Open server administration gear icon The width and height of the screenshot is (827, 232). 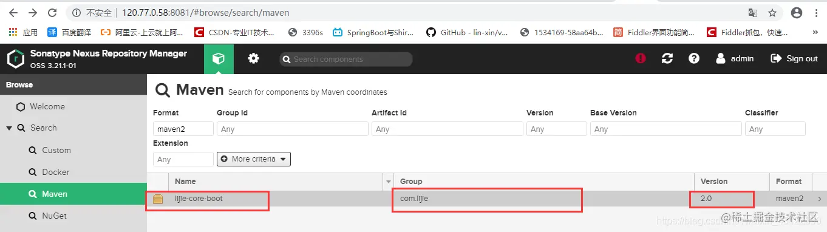[x=253, y=59]
